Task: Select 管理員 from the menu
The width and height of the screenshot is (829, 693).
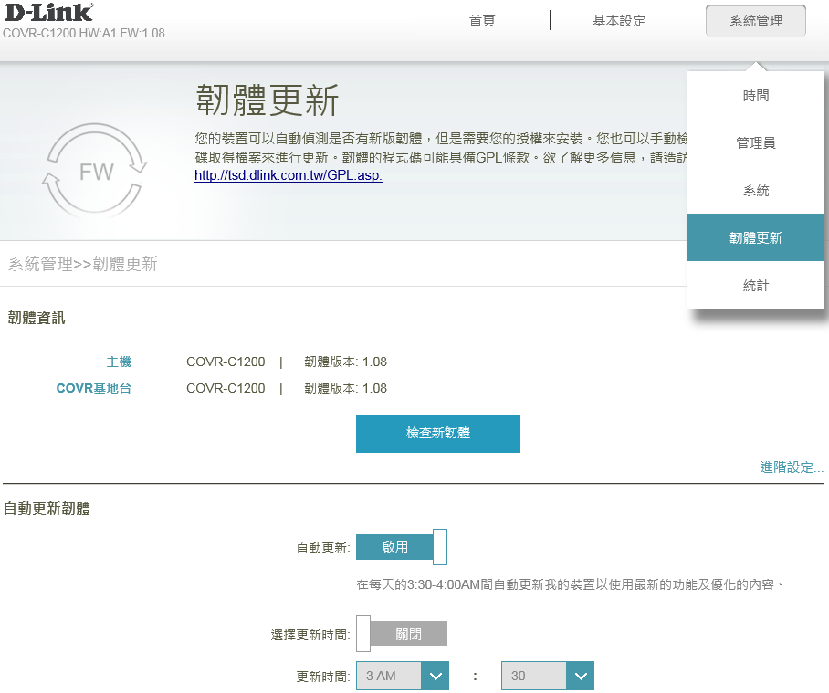Action: point(756,143)
